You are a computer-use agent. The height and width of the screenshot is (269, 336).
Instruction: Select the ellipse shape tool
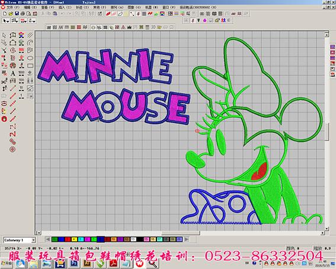click(x=30, y=58)
